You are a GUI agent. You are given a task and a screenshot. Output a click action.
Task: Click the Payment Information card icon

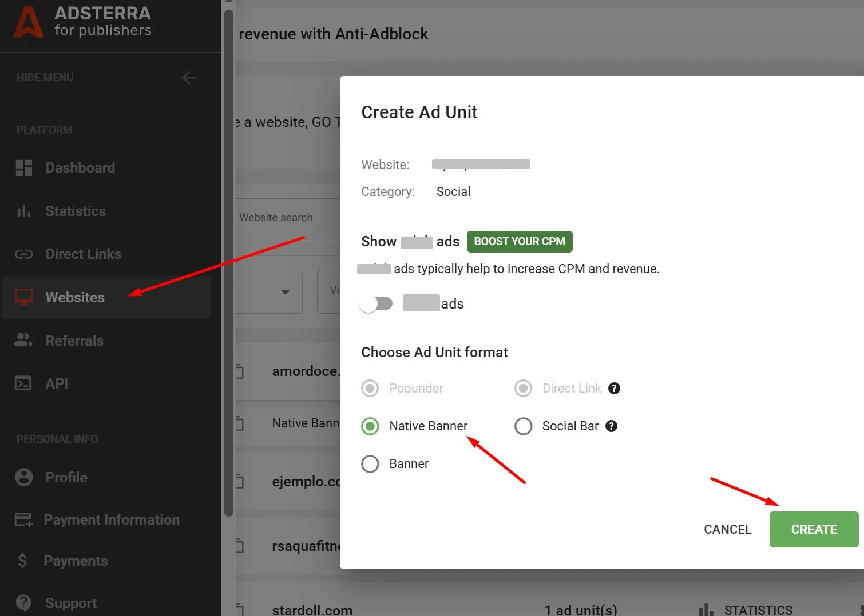[x=23, y=520]
